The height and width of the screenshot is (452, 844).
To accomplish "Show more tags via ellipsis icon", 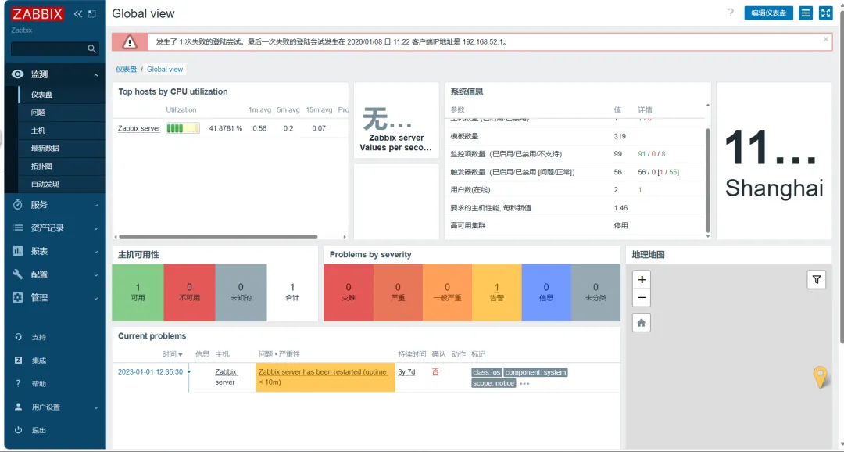I will [x=525, y=384].
